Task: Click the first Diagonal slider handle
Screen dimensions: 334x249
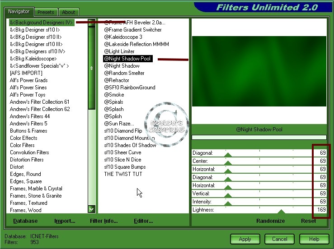Action: (x=228, y=155)
